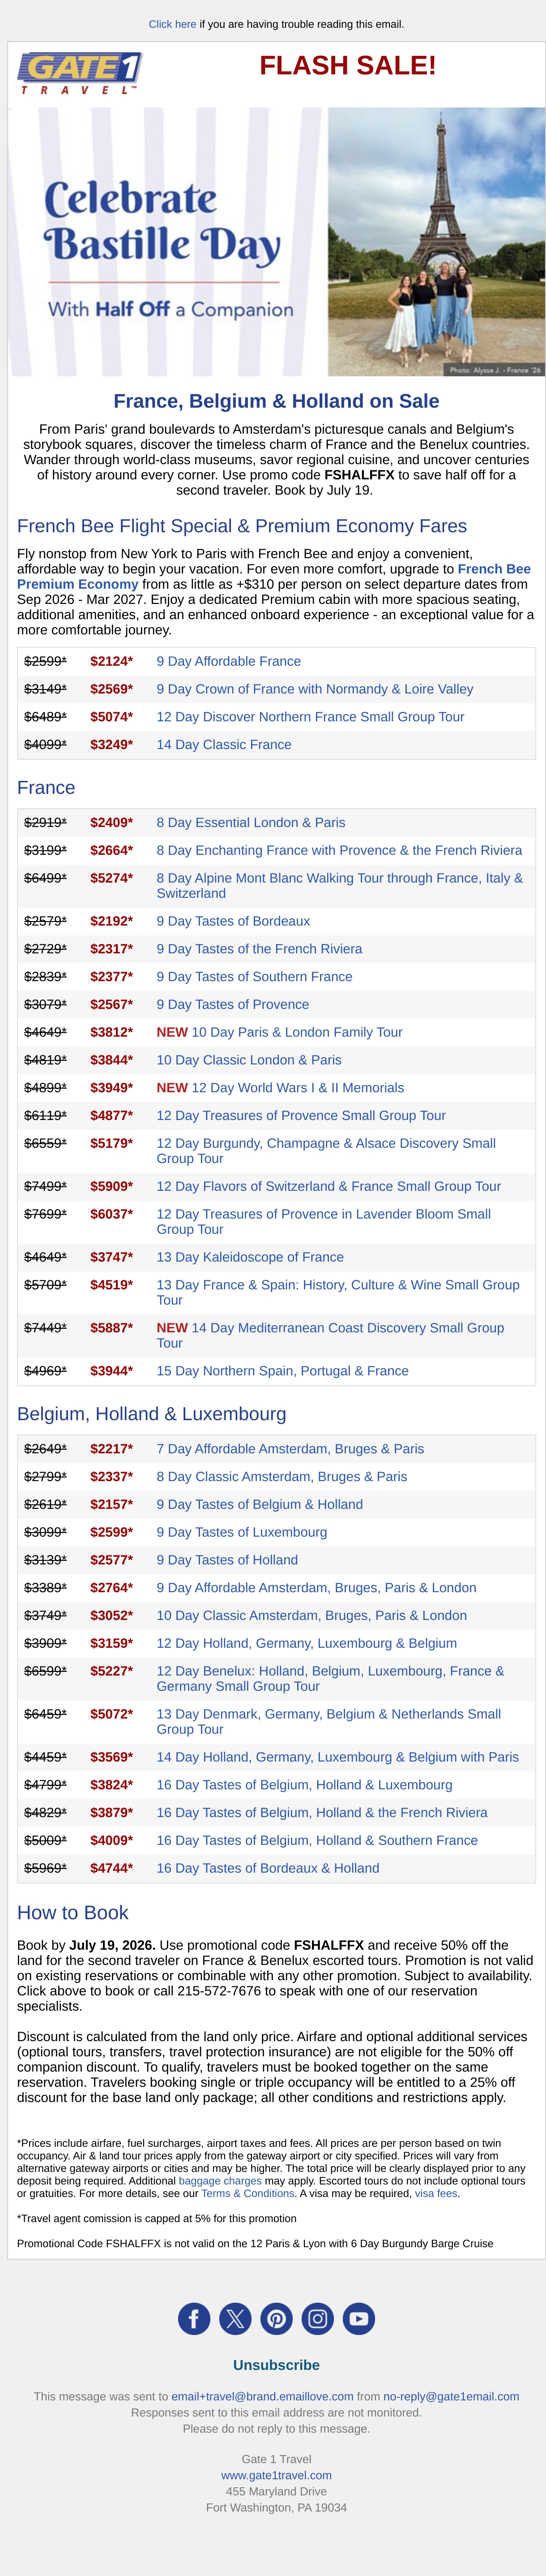Open 9 Day Affordable France tour
546x2576 pixels.
(229, 661)
